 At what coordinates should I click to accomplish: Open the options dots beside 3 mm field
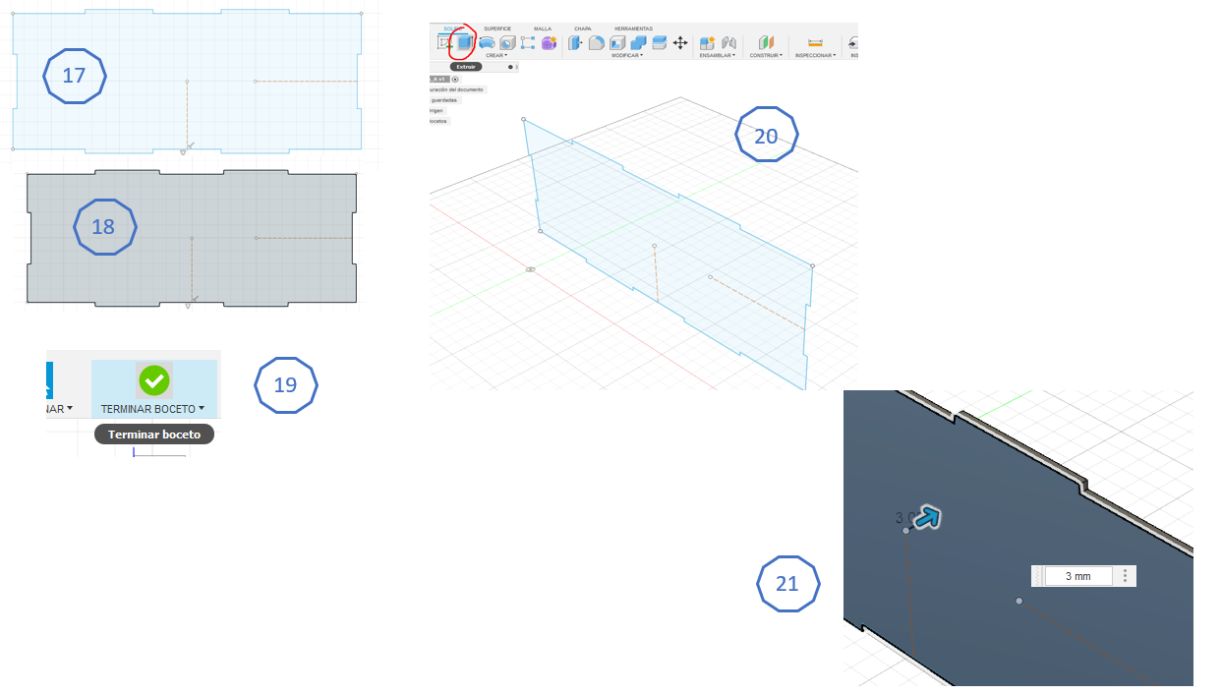tap(1125, 576)
